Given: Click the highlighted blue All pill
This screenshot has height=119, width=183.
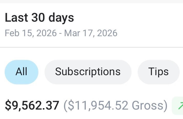Looking at the screenshot, I should click(21, 72).
